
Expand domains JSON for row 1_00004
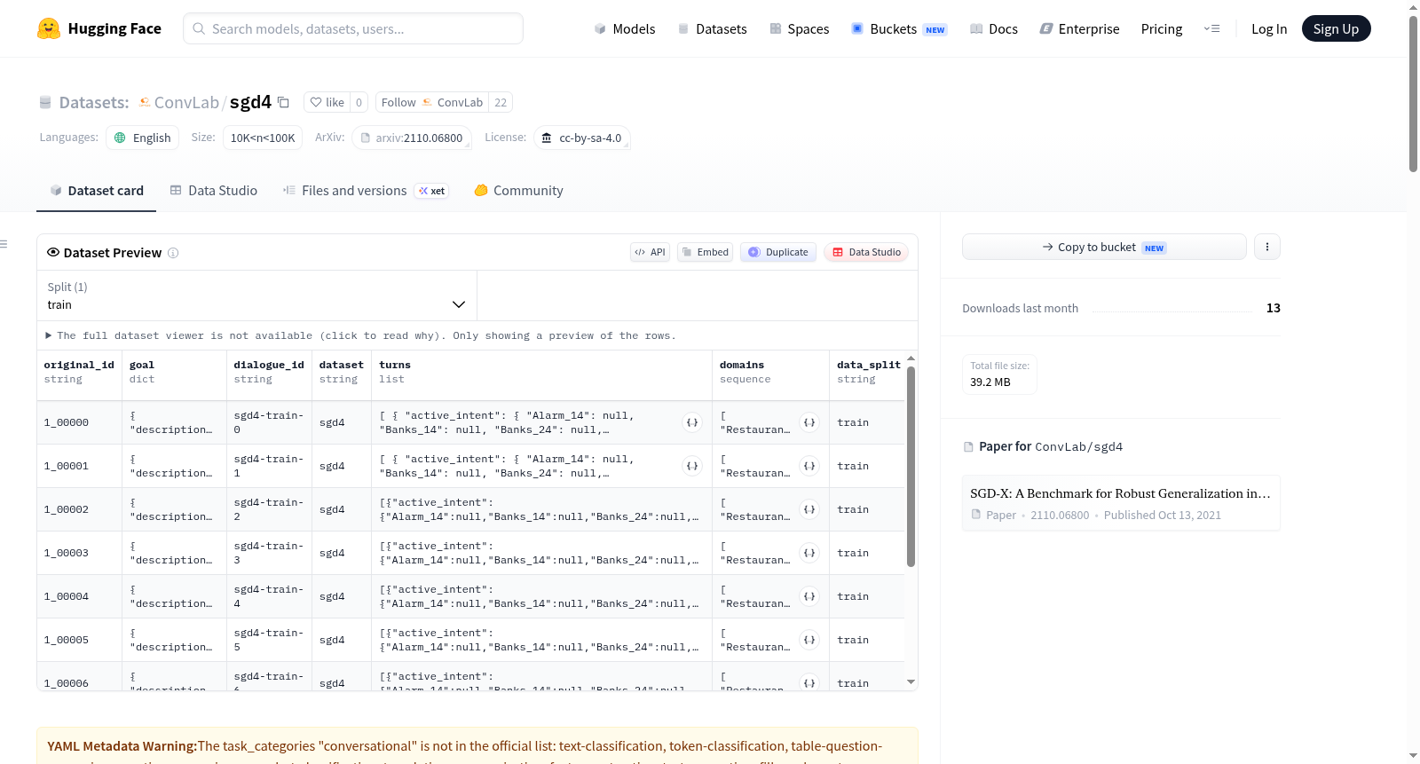point(809,596)
